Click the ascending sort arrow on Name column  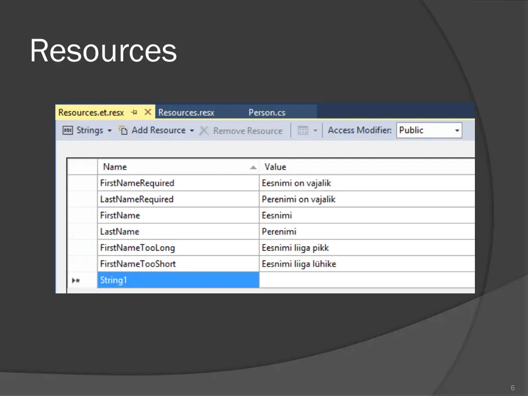click(x=253, y=167)
